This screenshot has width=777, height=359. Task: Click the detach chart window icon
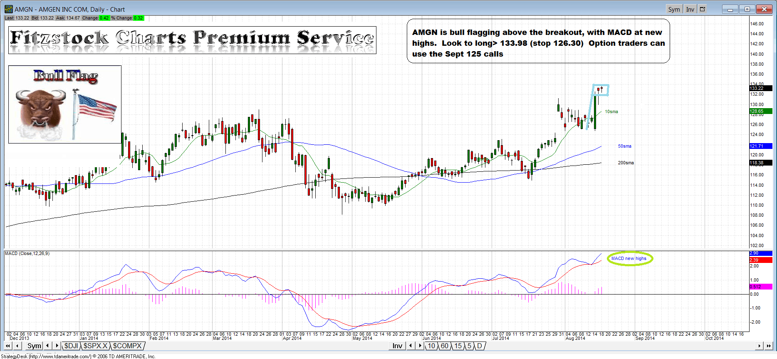pos(703,9)
